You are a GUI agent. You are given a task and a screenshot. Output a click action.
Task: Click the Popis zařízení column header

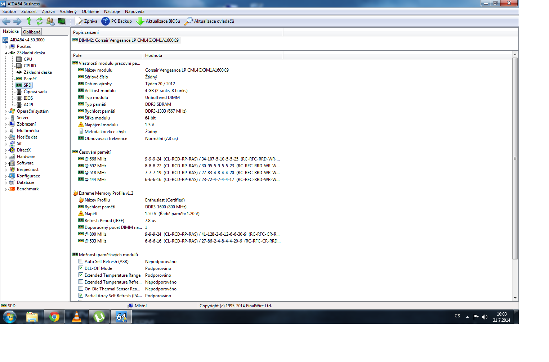[177, 32]
